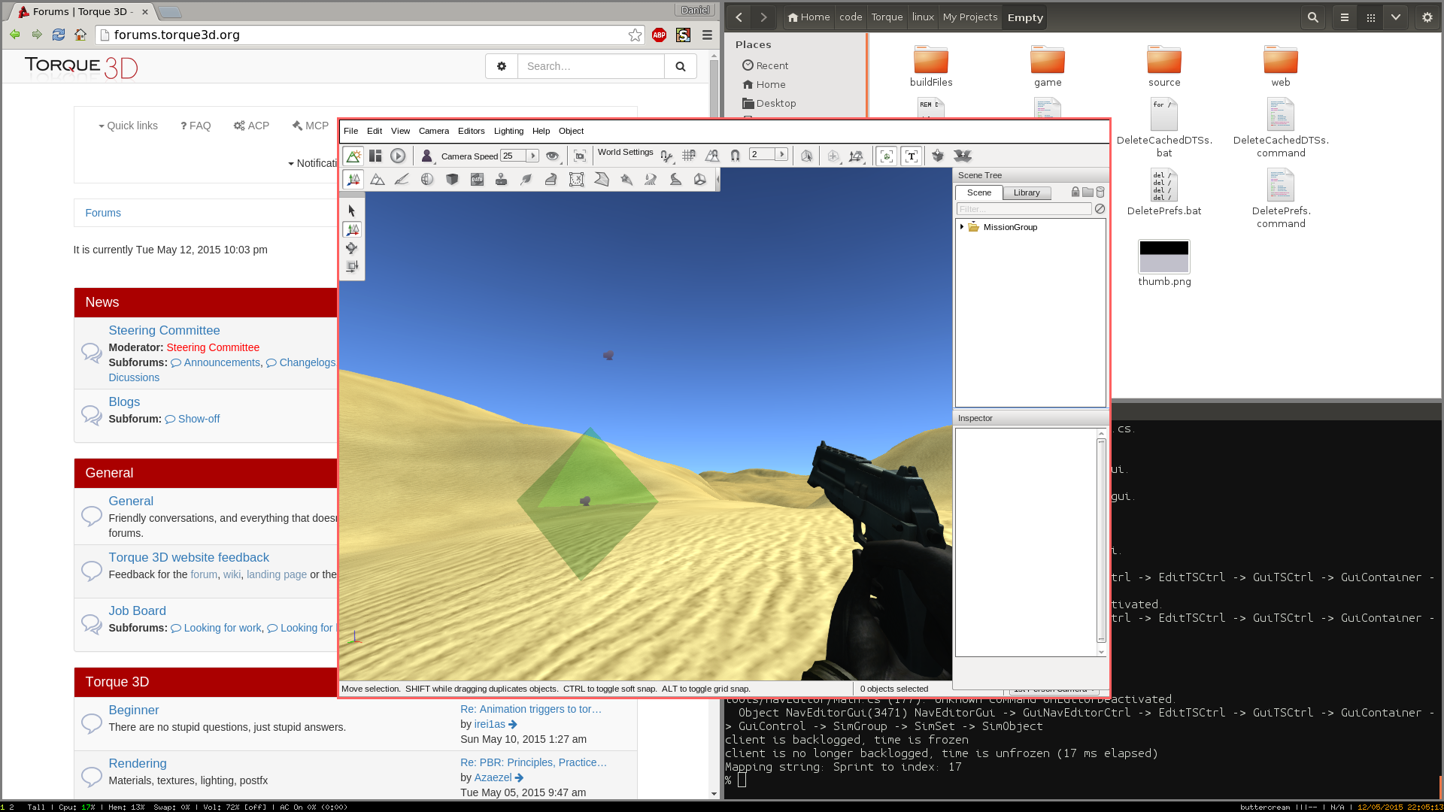Delete via the Scene Tree trash icon
This screenshot has width=1444, height=812.
point(1100,192)
